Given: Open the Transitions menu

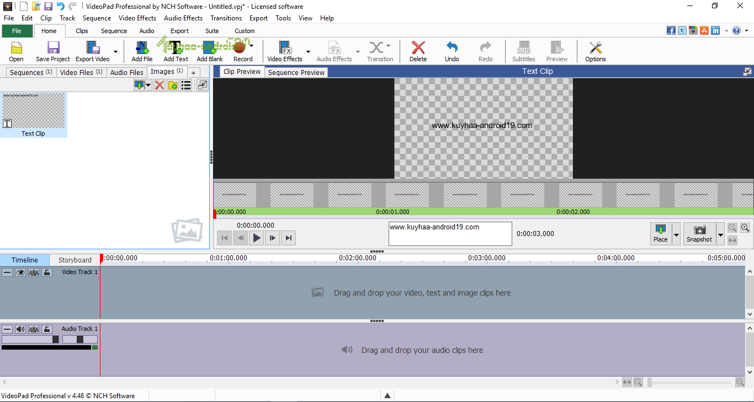Looking at the screenshot, I should tap(226, 18).
